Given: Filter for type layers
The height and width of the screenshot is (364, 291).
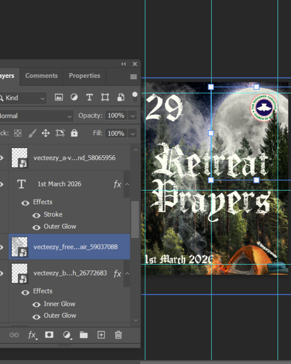Looking at the screenshot, I should point(89,97).
